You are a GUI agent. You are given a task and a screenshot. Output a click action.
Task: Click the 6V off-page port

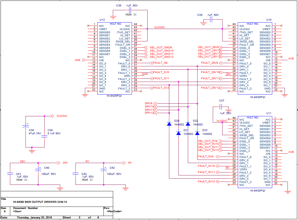[127, 163]
